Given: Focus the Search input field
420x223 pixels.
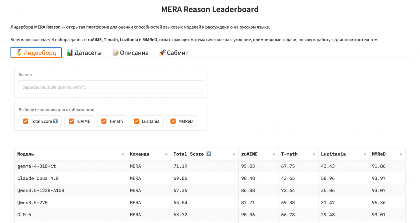Looking at the screenshot, I should pyautogui.click(x=111, y=87).
